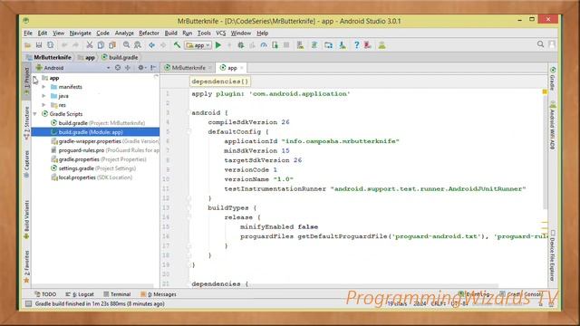
Task: Click the scroll-from-source target icon in Project panel
Action: 118,68
